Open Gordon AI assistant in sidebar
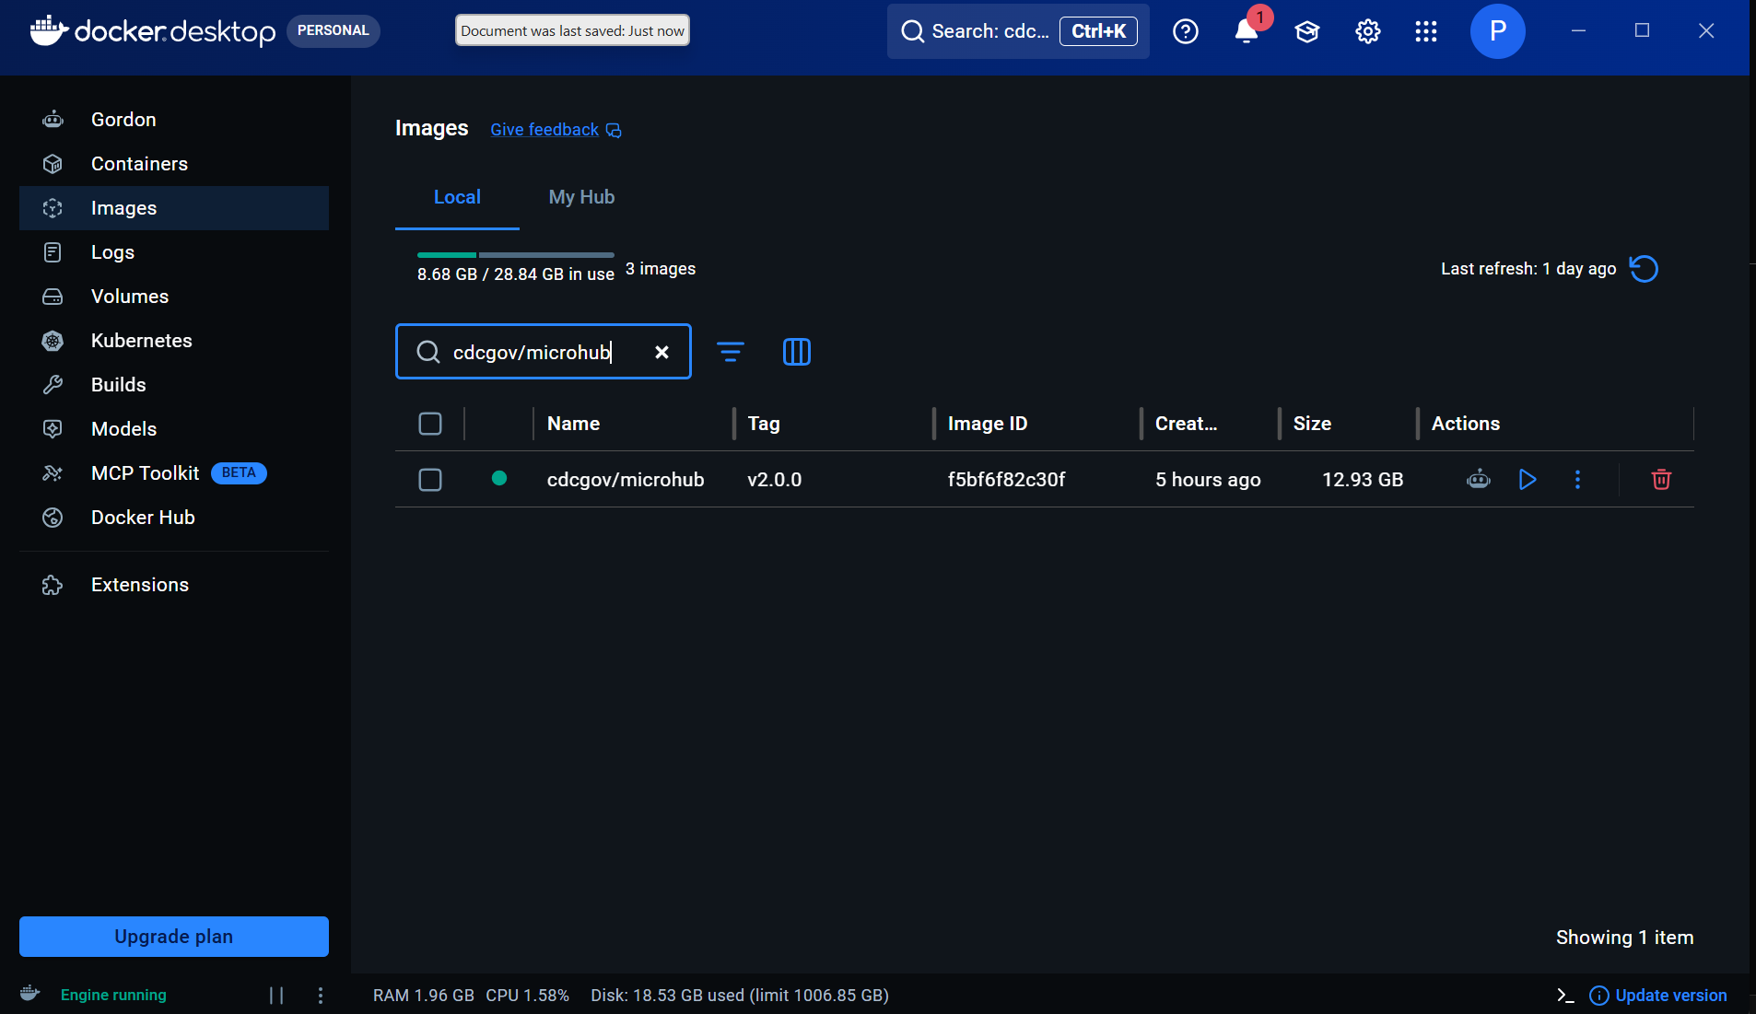 pyautogui.click(x=174, y=120)
